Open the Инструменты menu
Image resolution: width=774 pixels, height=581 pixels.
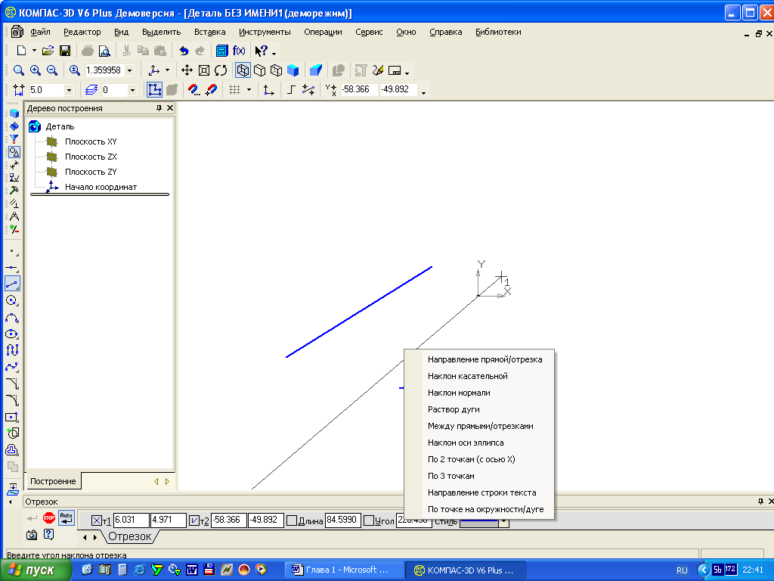click(x=265, y=32)
